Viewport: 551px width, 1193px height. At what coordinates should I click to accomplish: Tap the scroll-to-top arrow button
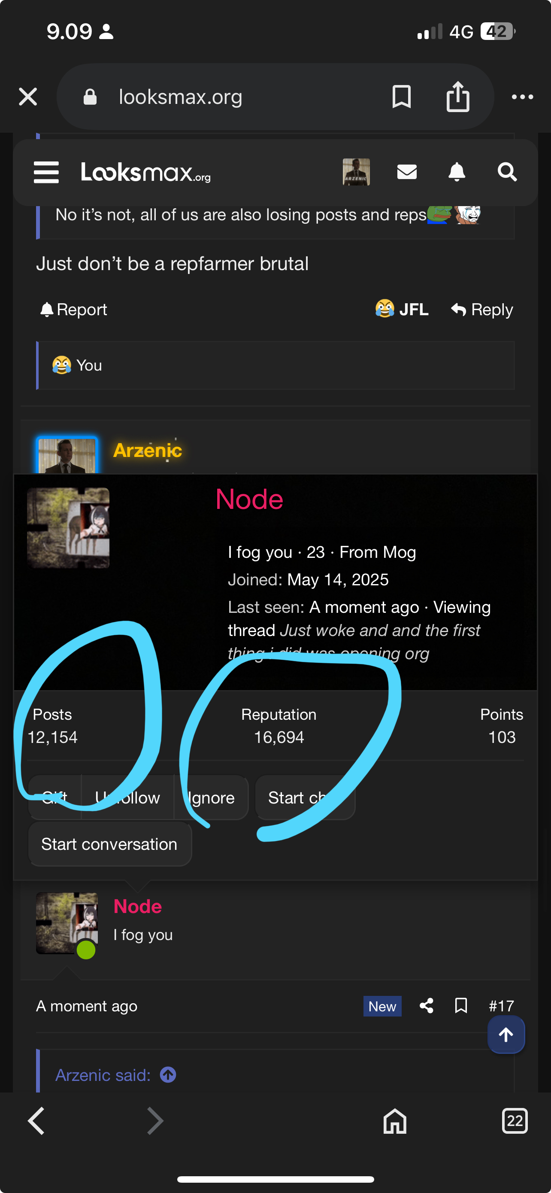pyautogui.click(x=506, y=1035)
